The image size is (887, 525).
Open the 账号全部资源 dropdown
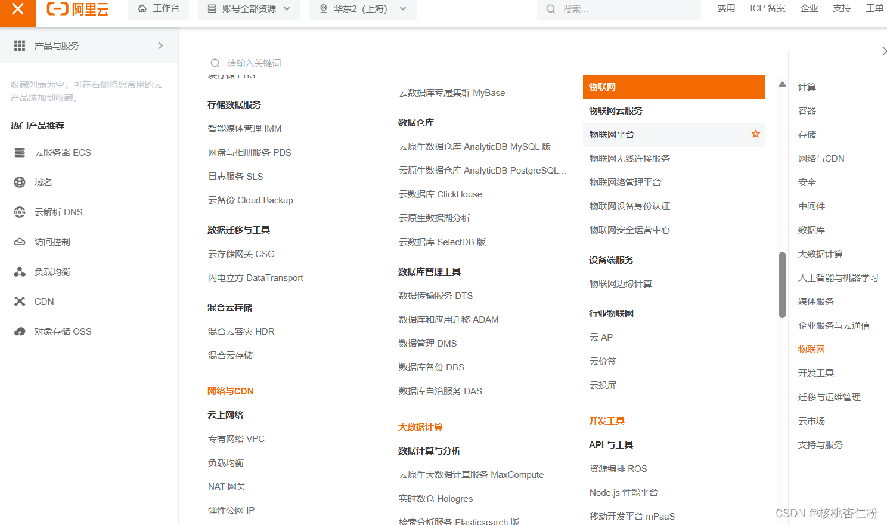pyautogui.click(x=249, y=9)
